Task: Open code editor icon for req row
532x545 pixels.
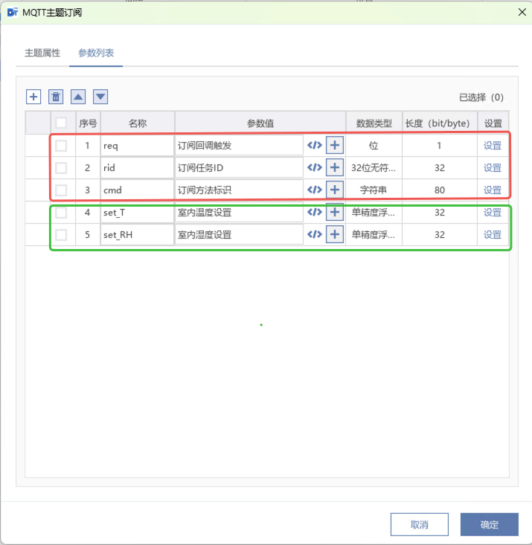Action: pyautogui.click(x=315, y=145)
